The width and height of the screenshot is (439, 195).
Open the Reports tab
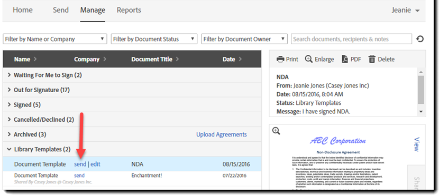click(x=129, y=10)
